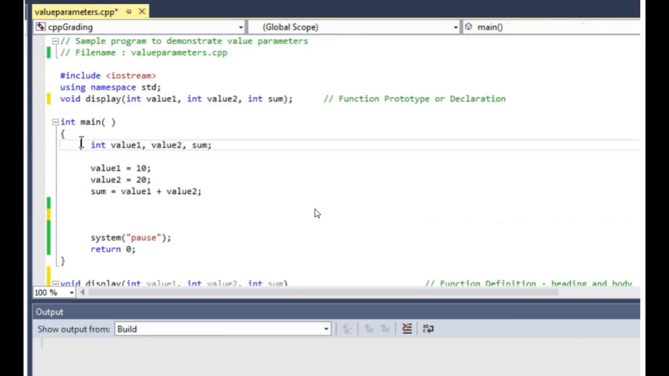
Task: Click Go to Previous Message icon
Action: 368,329
